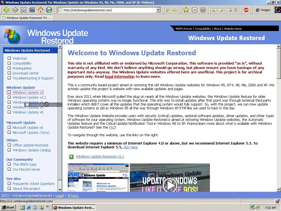The height and width of the screenshot is (211, 281).
Task: Open Our Discord server link
Action: point(26,169)
